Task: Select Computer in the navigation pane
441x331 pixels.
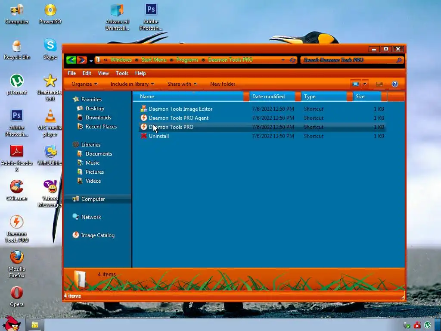Action: (98, 199)
